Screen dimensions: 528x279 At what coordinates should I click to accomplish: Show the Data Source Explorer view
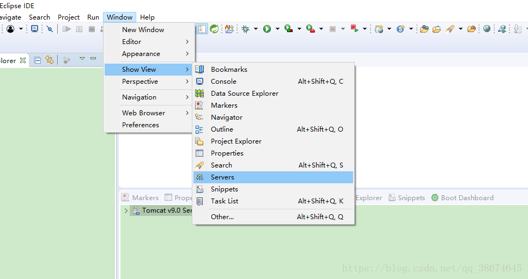pos(273,93)
